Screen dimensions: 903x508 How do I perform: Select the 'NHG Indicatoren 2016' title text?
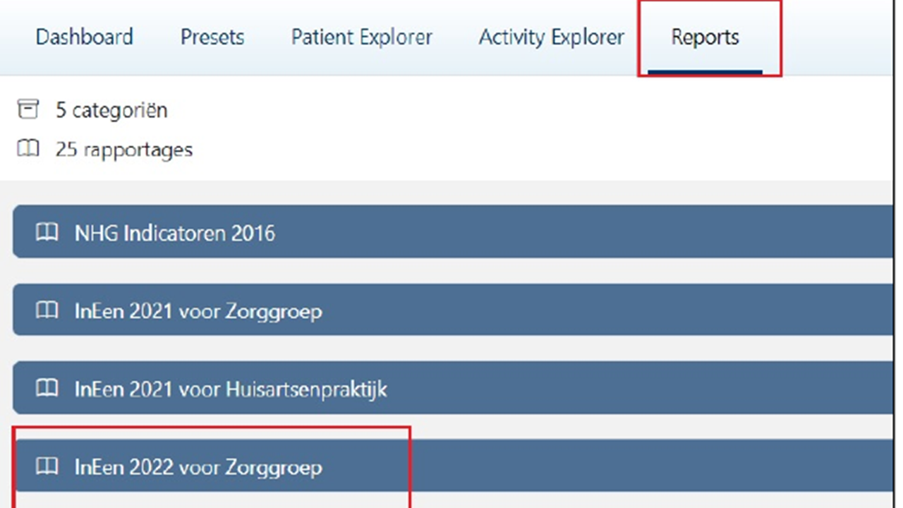[175, 233]
